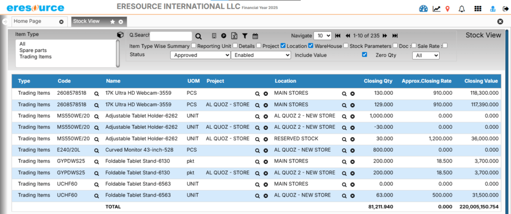Viewport: 511px width, 214px height.
Task: Enable the Stock Parameters checkbox
Action: click(x=395, y=45)
